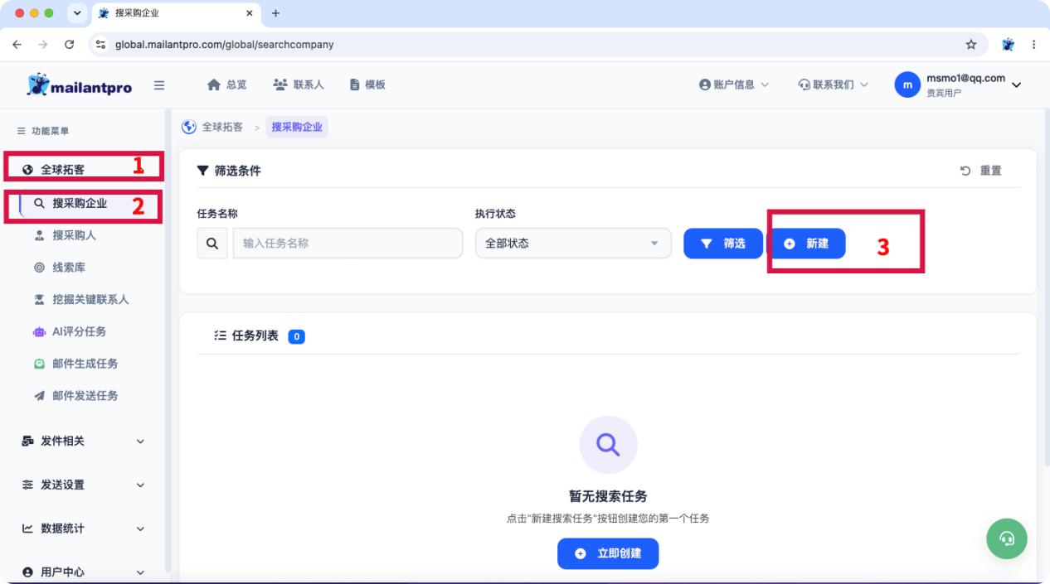1050x584 pixels.
Task: Click the 筛选条件 heading
Action: (237, 171)
